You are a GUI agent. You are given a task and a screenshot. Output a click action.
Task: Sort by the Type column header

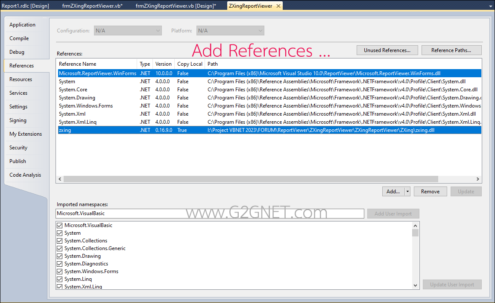[x=145, y=64]
